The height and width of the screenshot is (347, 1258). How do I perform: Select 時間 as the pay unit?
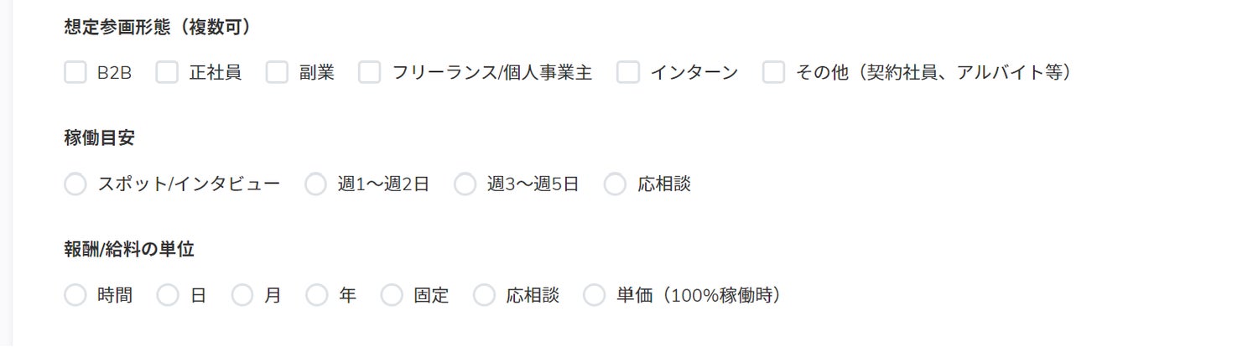pos(75,295)
